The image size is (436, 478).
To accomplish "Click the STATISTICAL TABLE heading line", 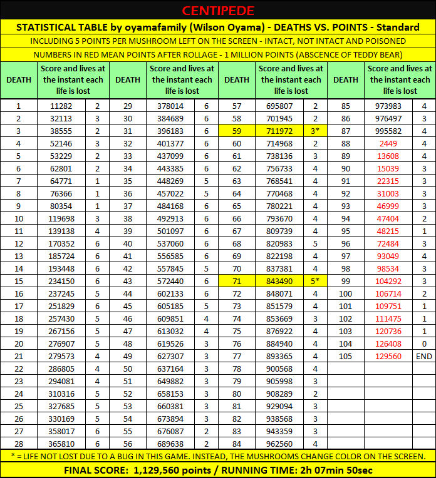I will (218, 27).
